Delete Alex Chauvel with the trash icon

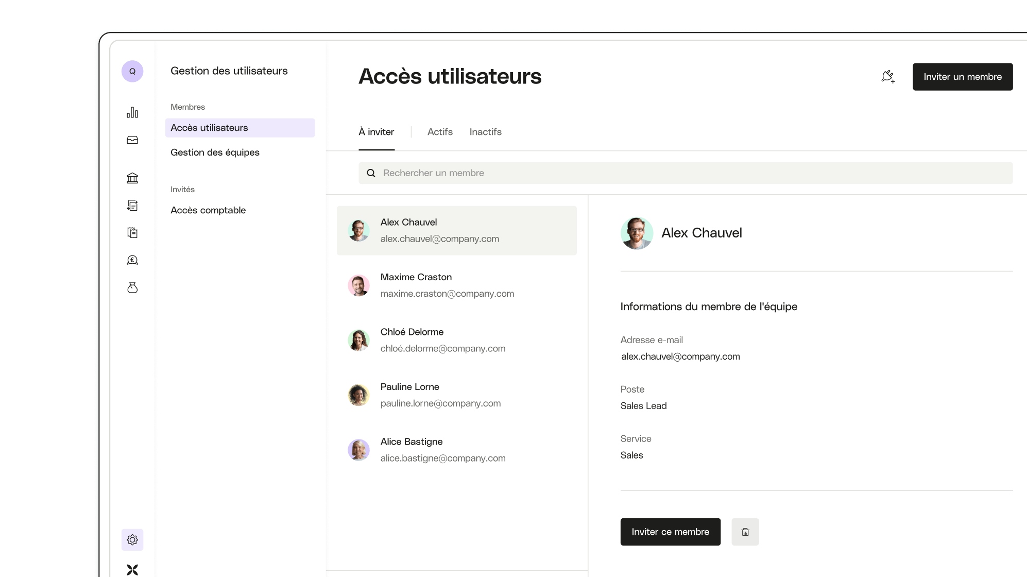[x=745, y=532]
